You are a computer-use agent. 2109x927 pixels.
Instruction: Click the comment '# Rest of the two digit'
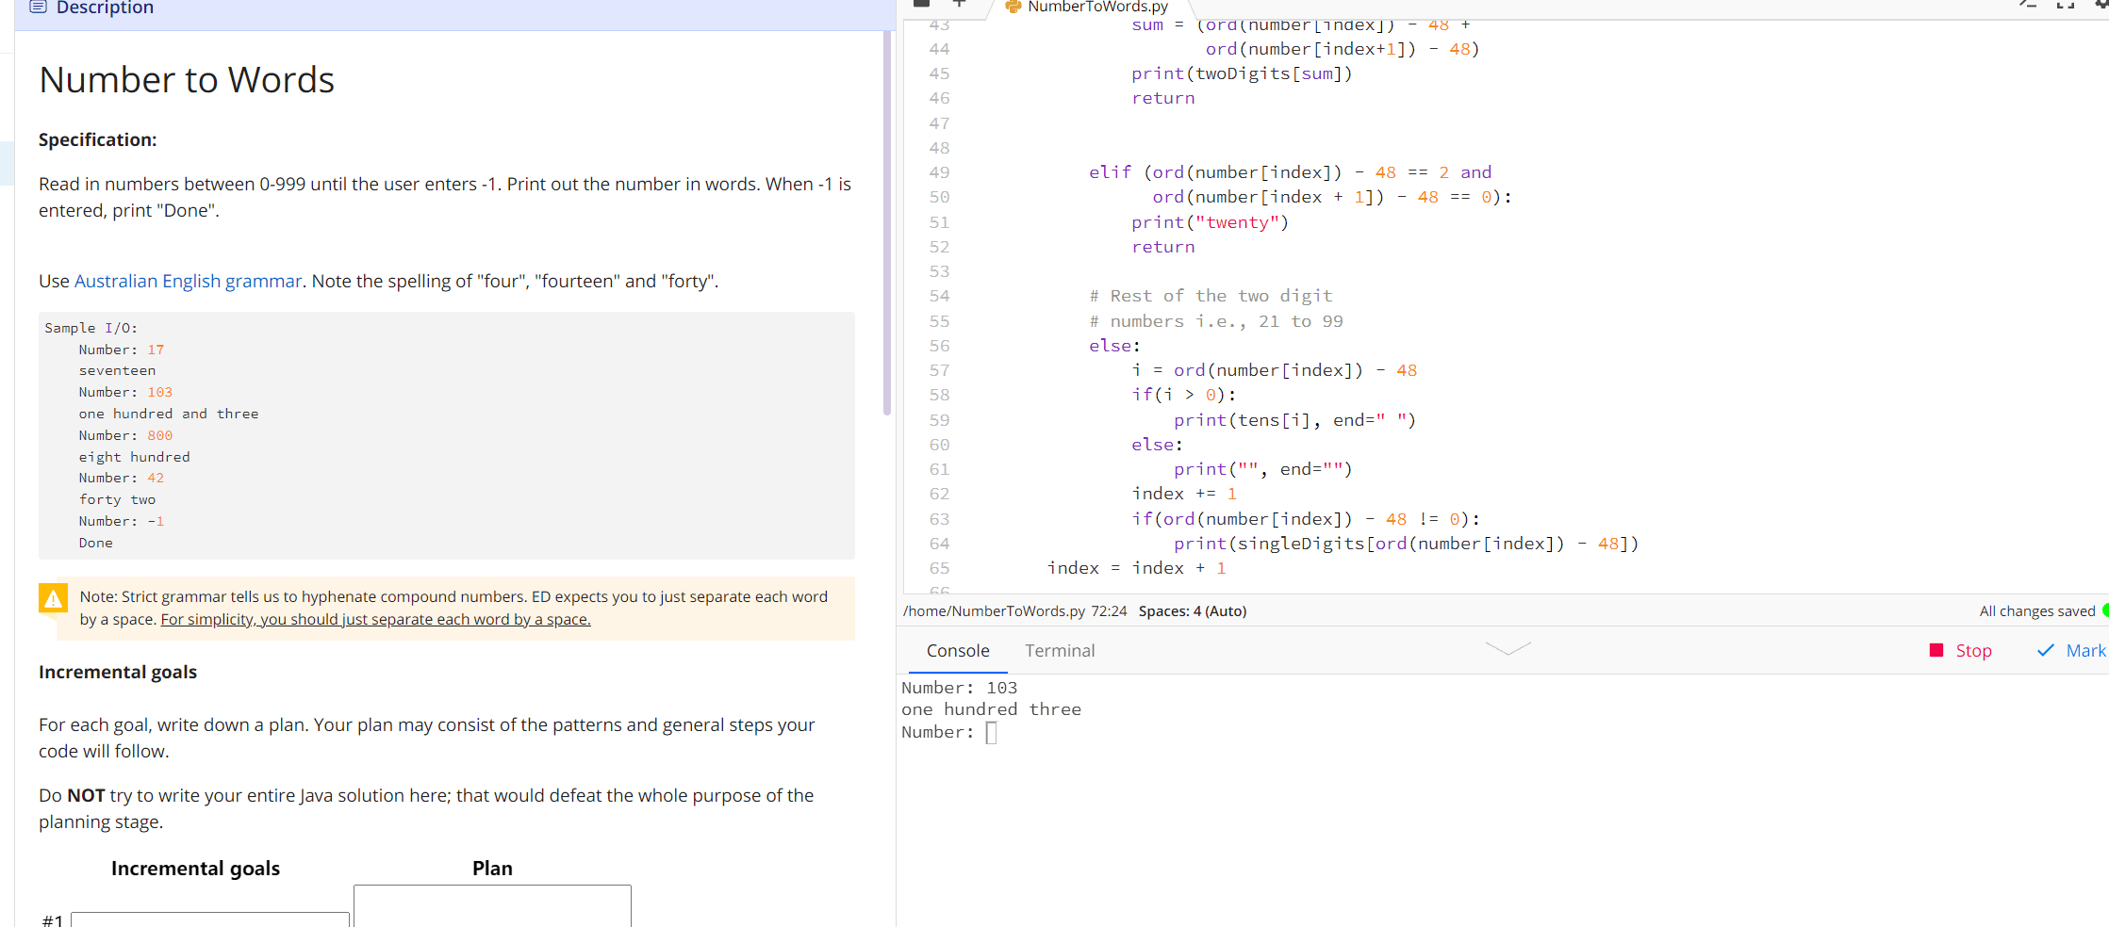click(x=1211, y=296)
